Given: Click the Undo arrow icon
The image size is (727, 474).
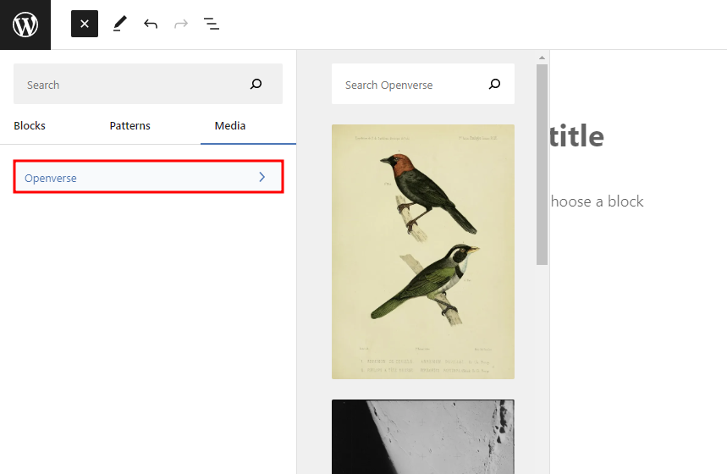Looking at the screenshot, I should [151, 24].
